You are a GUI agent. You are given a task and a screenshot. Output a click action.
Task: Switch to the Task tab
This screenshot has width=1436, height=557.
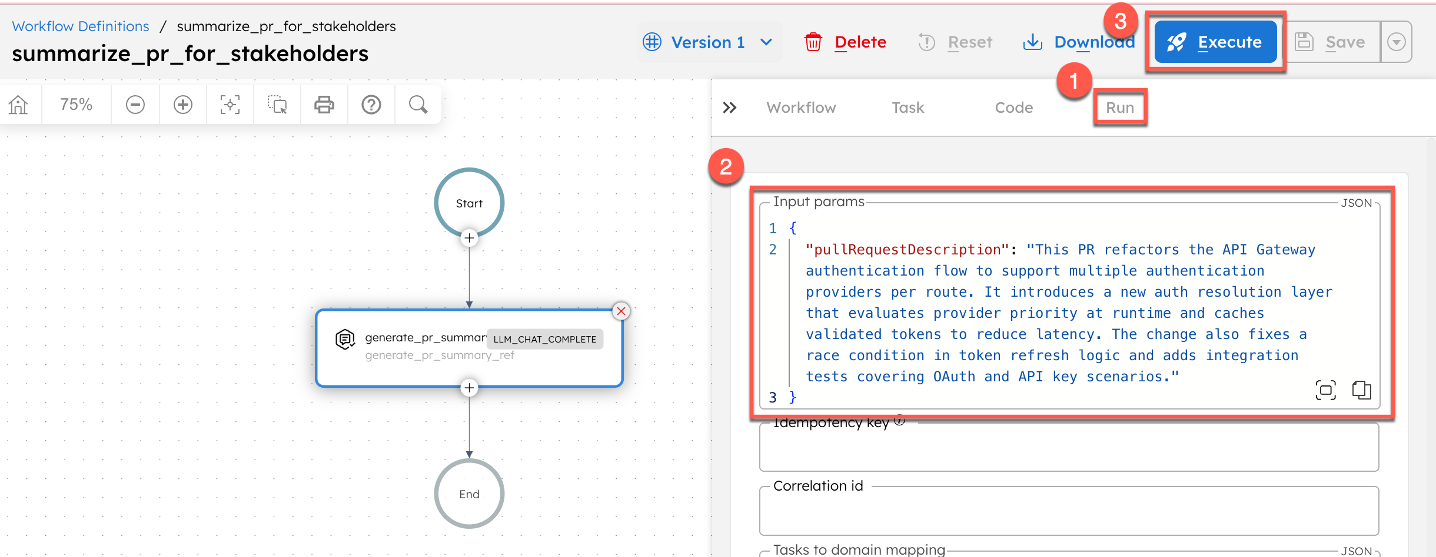coord(908,107)
